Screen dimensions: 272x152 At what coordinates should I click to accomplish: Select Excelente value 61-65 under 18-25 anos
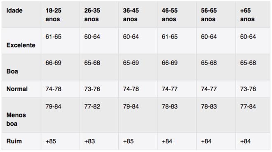pyautogui.click(x=54, y=37)
